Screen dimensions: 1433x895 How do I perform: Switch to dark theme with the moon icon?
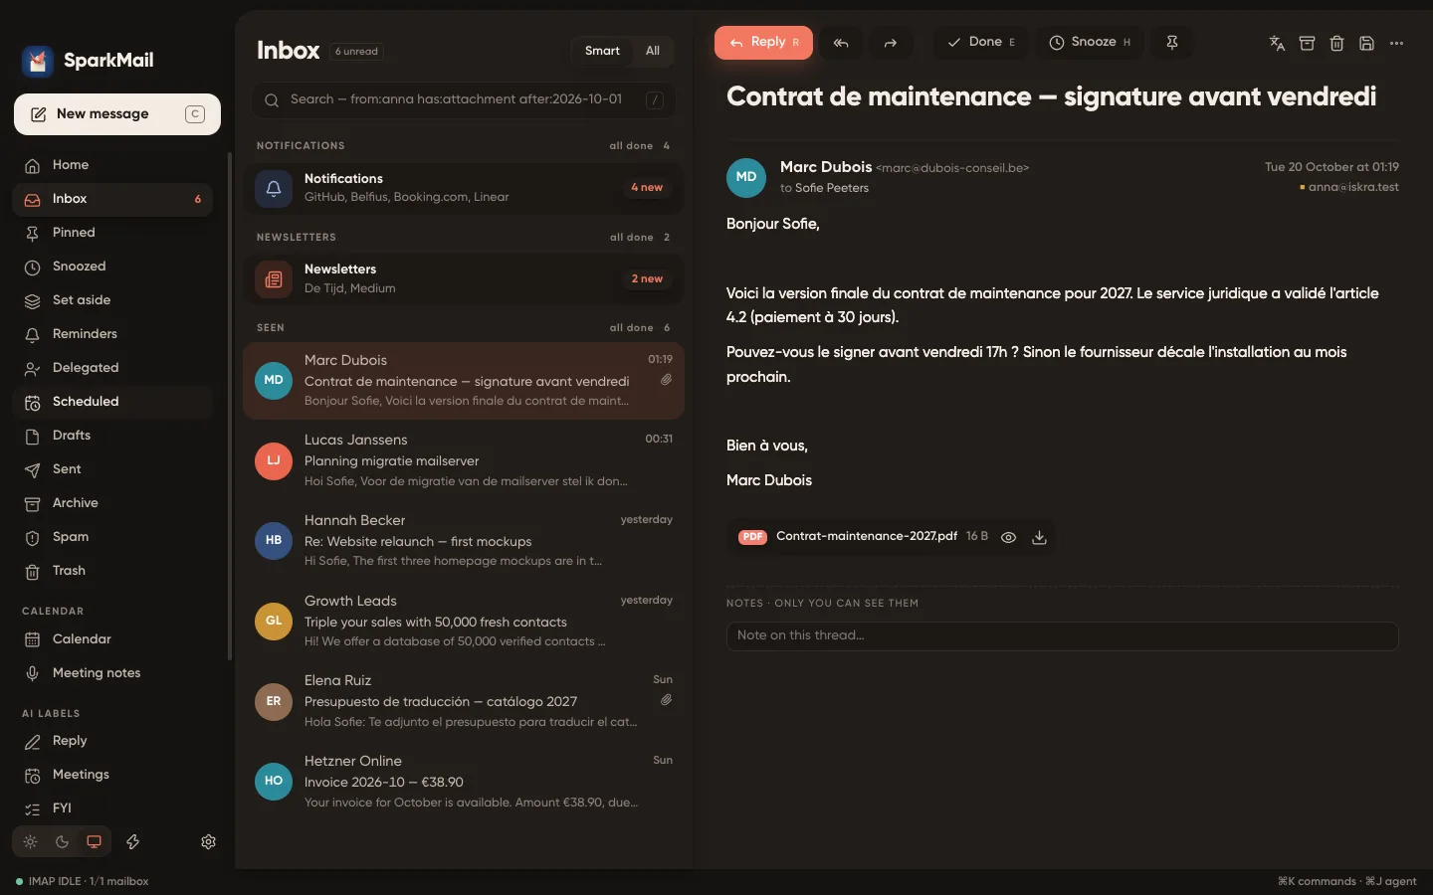tap(62, 841)
